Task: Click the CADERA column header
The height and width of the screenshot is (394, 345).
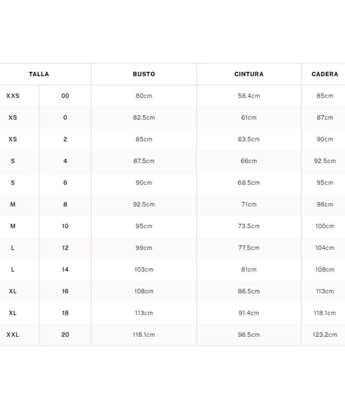Action: click(325, 74)
